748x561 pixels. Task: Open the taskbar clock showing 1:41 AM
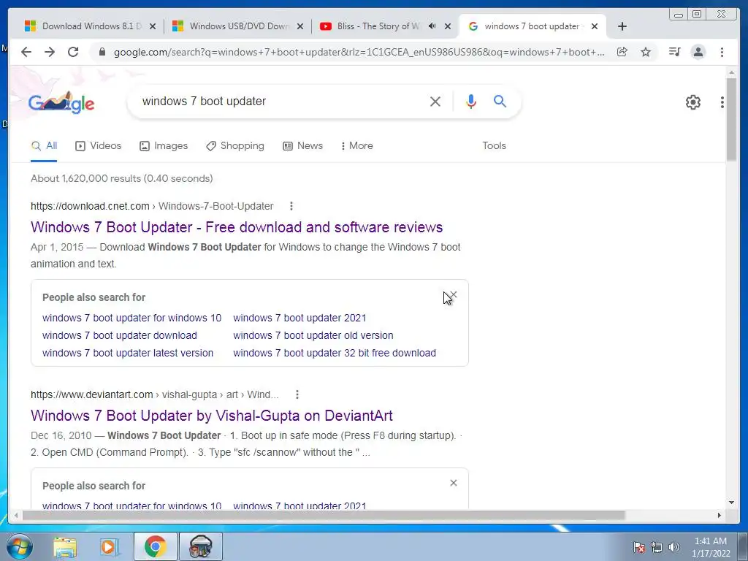[711, 547]
